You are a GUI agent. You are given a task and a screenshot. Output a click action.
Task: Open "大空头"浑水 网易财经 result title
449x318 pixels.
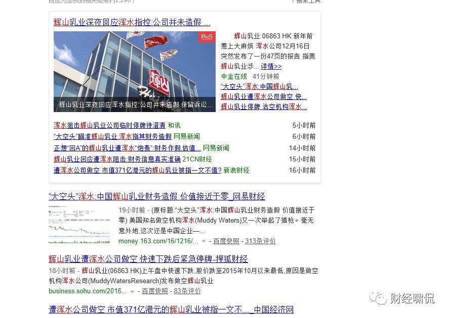tap(156, 196)
